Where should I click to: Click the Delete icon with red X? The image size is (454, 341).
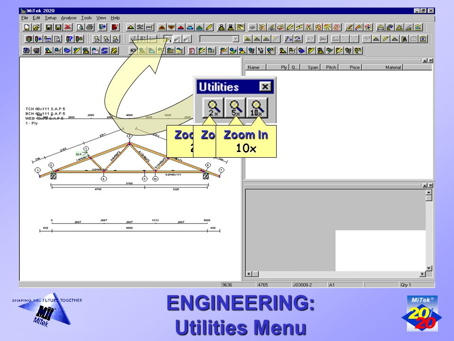pyautogui.click(x=68, y=27)
